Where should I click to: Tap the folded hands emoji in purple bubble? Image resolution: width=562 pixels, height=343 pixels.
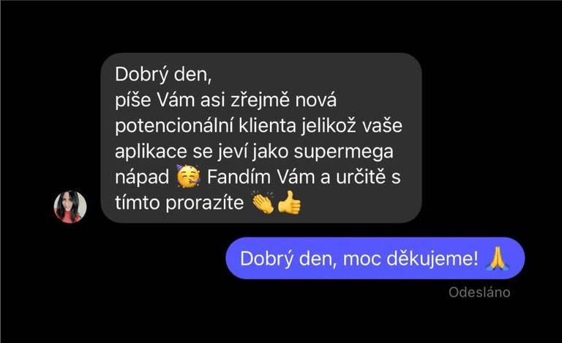[498, 258]
